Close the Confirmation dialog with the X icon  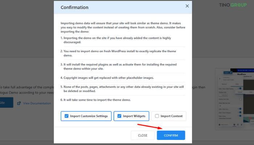[x=187, y=6]
